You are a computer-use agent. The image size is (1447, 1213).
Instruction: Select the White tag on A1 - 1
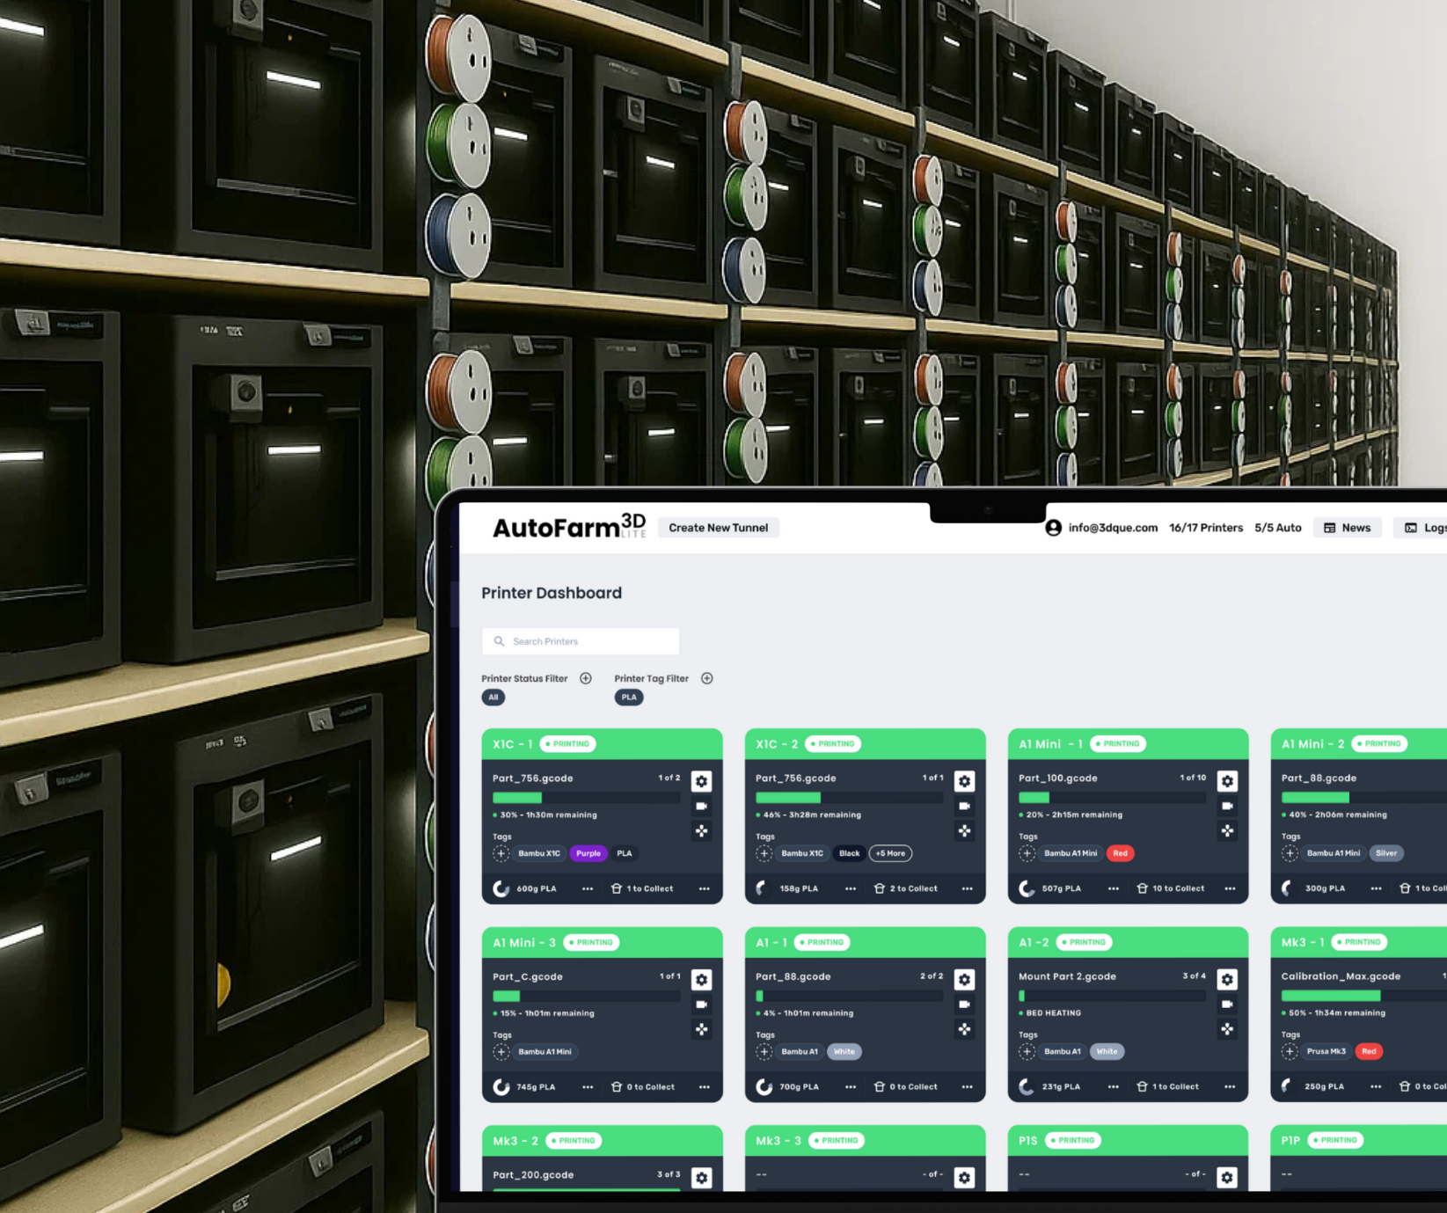pos(844,1052)
